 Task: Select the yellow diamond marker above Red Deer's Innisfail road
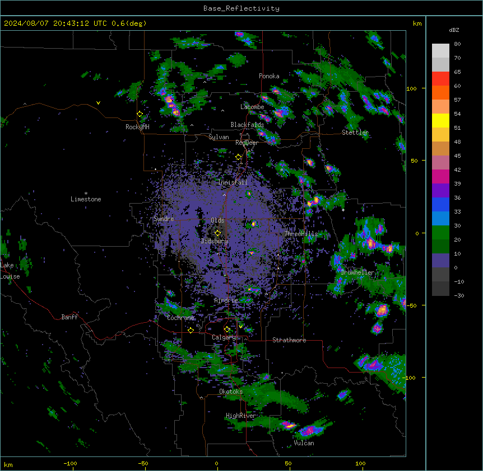(x=239, y=157)
